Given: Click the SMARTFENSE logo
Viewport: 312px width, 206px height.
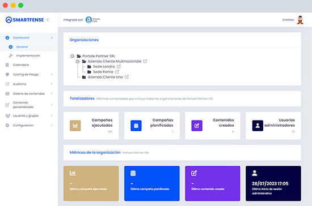Looking at the screenshot, I should click(x=24, y=20).
